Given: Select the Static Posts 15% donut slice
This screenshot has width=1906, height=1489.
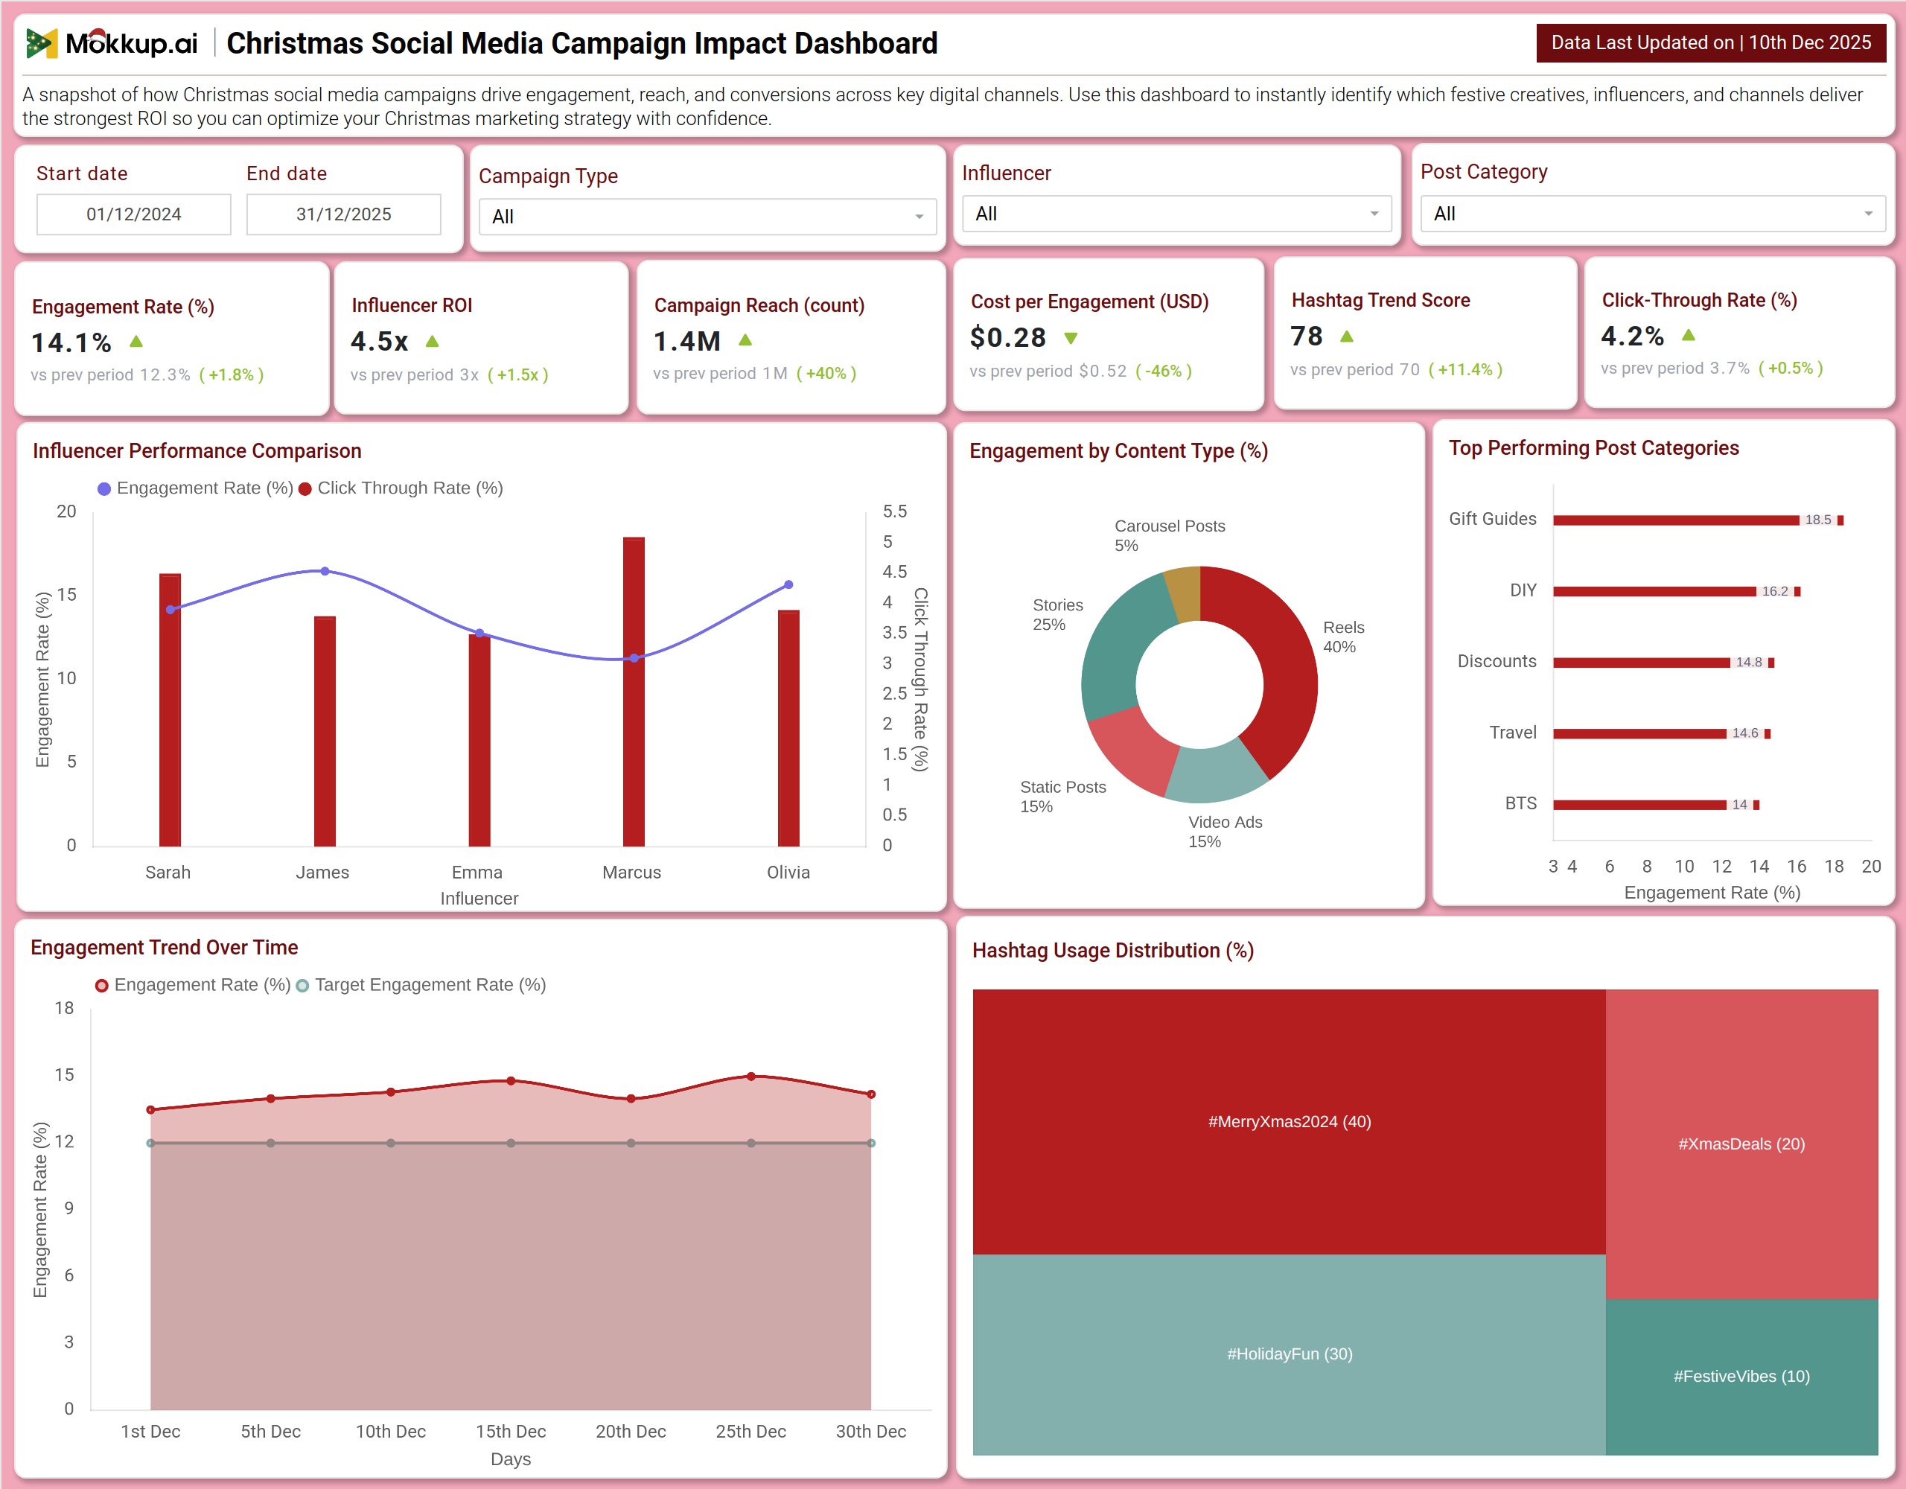Looking at the screenshot, I should (x=1135, y=749).
